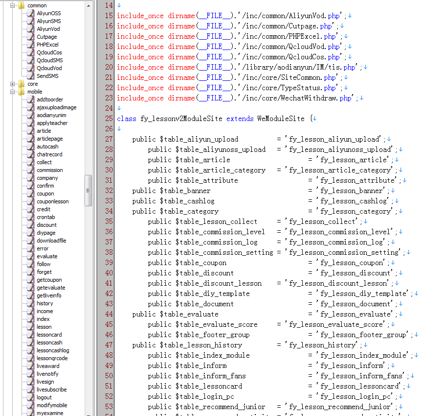Click line number 25 in gutter
Image resolution: width=445 pixels, height=416 pixels.
[x=109, y=119]
